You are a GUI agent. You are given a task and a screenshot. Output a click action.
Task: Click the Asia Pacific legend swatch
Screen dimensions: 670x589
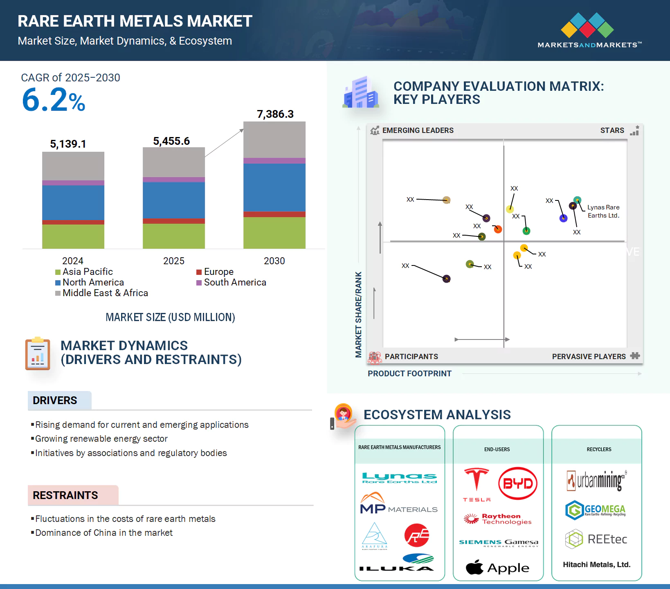click(58, 272)
